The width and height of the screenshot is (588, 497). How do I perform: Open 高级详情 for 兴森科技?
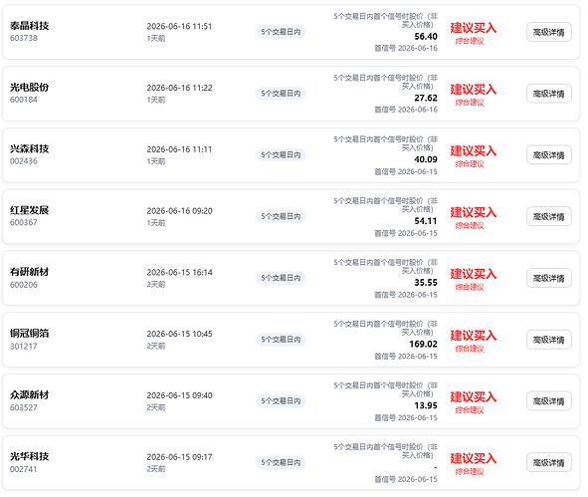pyautogui.click(x=548, y=155)
